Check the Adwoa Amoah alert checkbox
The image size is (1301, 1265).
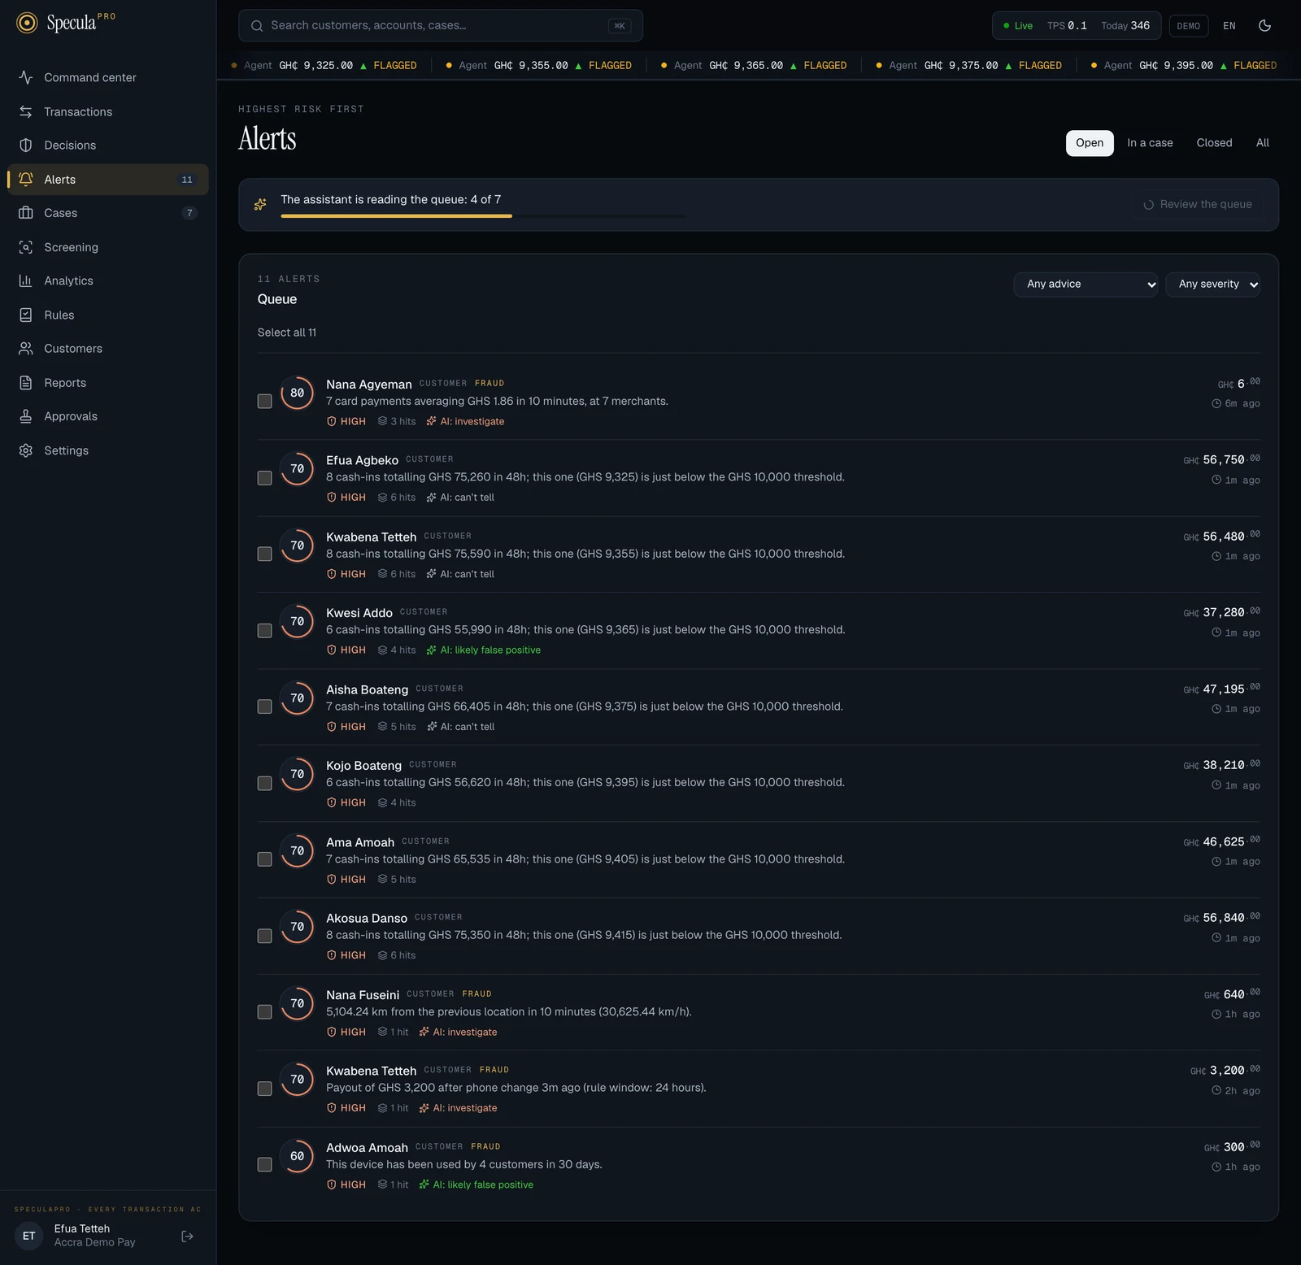tap(264, 1164)
